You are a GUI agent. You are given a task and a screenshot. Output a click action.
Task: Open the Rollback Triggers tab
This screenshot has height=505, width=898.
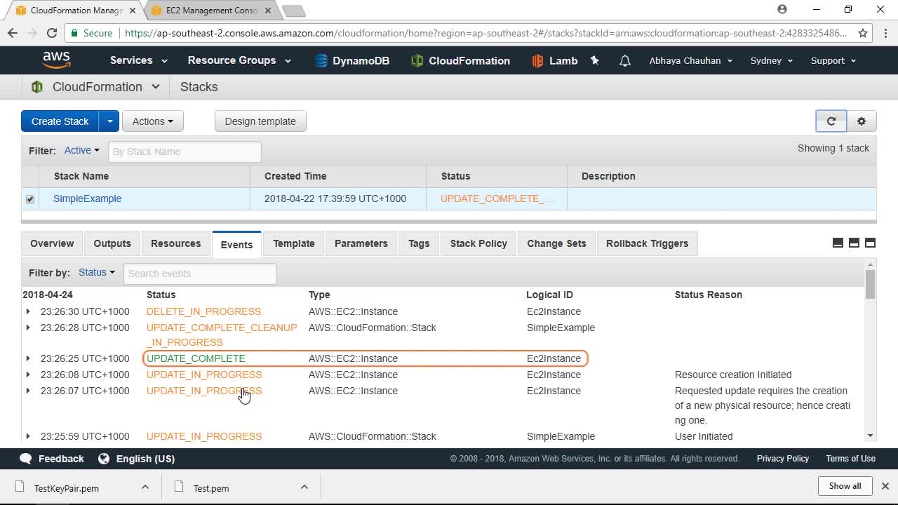(x=648, y=243)
